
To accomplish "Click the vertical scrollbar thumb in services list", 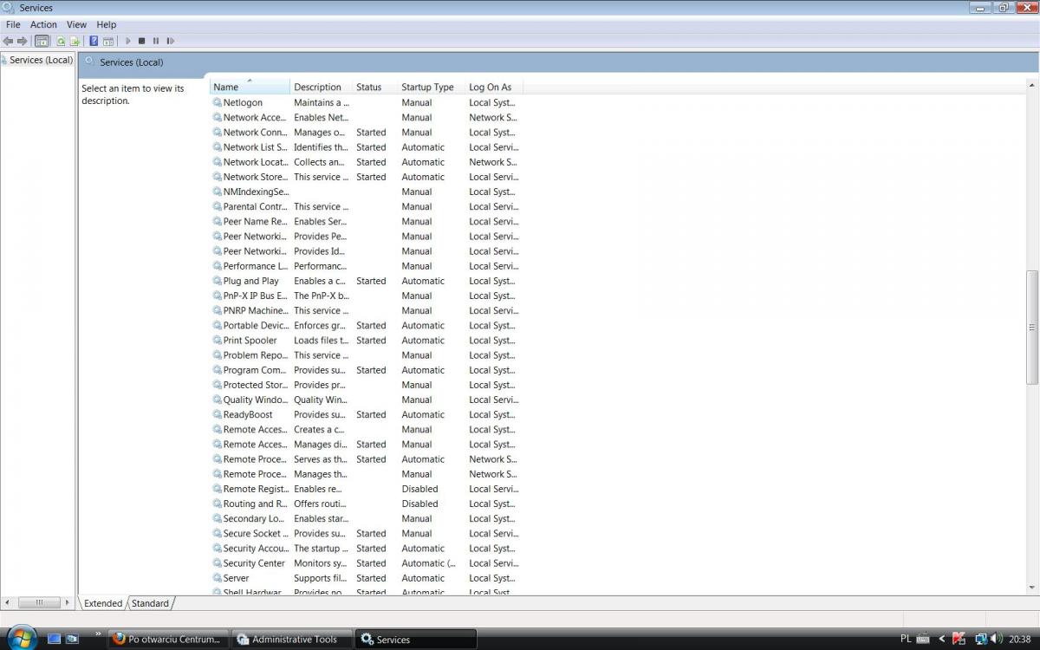I will click(x=1031, y=327).
